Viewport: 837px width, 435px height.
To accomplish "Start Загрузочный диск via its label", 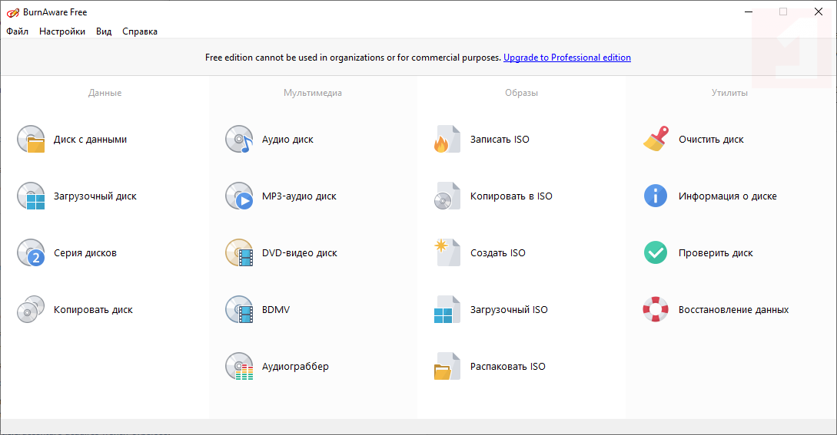I will click(x=95, y=196).
